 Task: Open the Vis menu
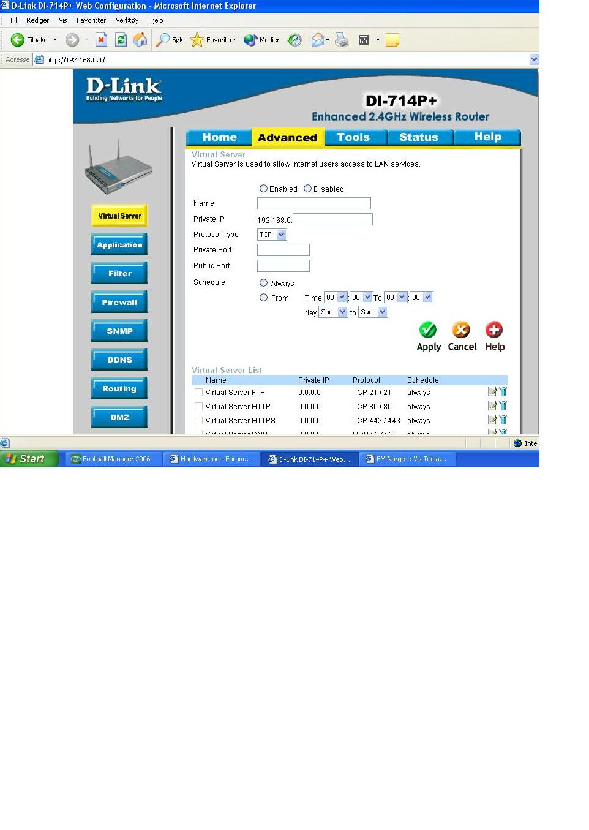(x=63, y=20)
